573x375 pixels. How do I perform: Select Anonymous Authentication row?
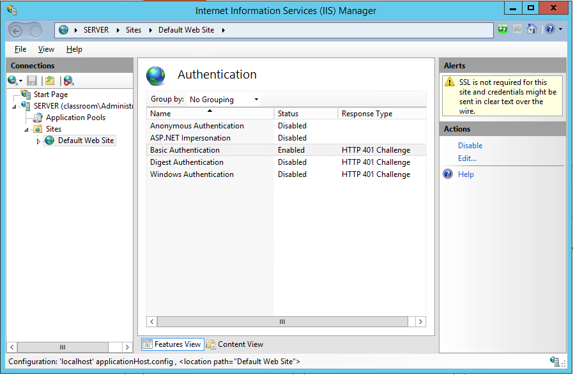286,126
